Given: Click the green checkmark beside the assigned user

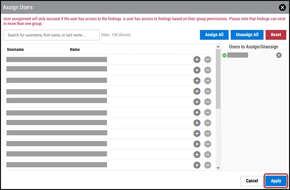Looking at the screenshot, I should pyautogui.click(x=224, y=55).
